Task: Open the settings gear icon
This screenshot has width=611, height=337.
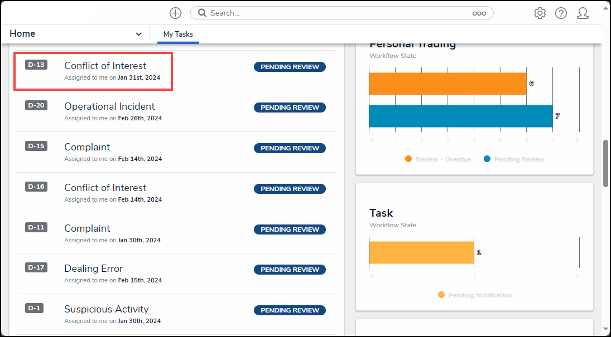Action: (x=540, y=13)
